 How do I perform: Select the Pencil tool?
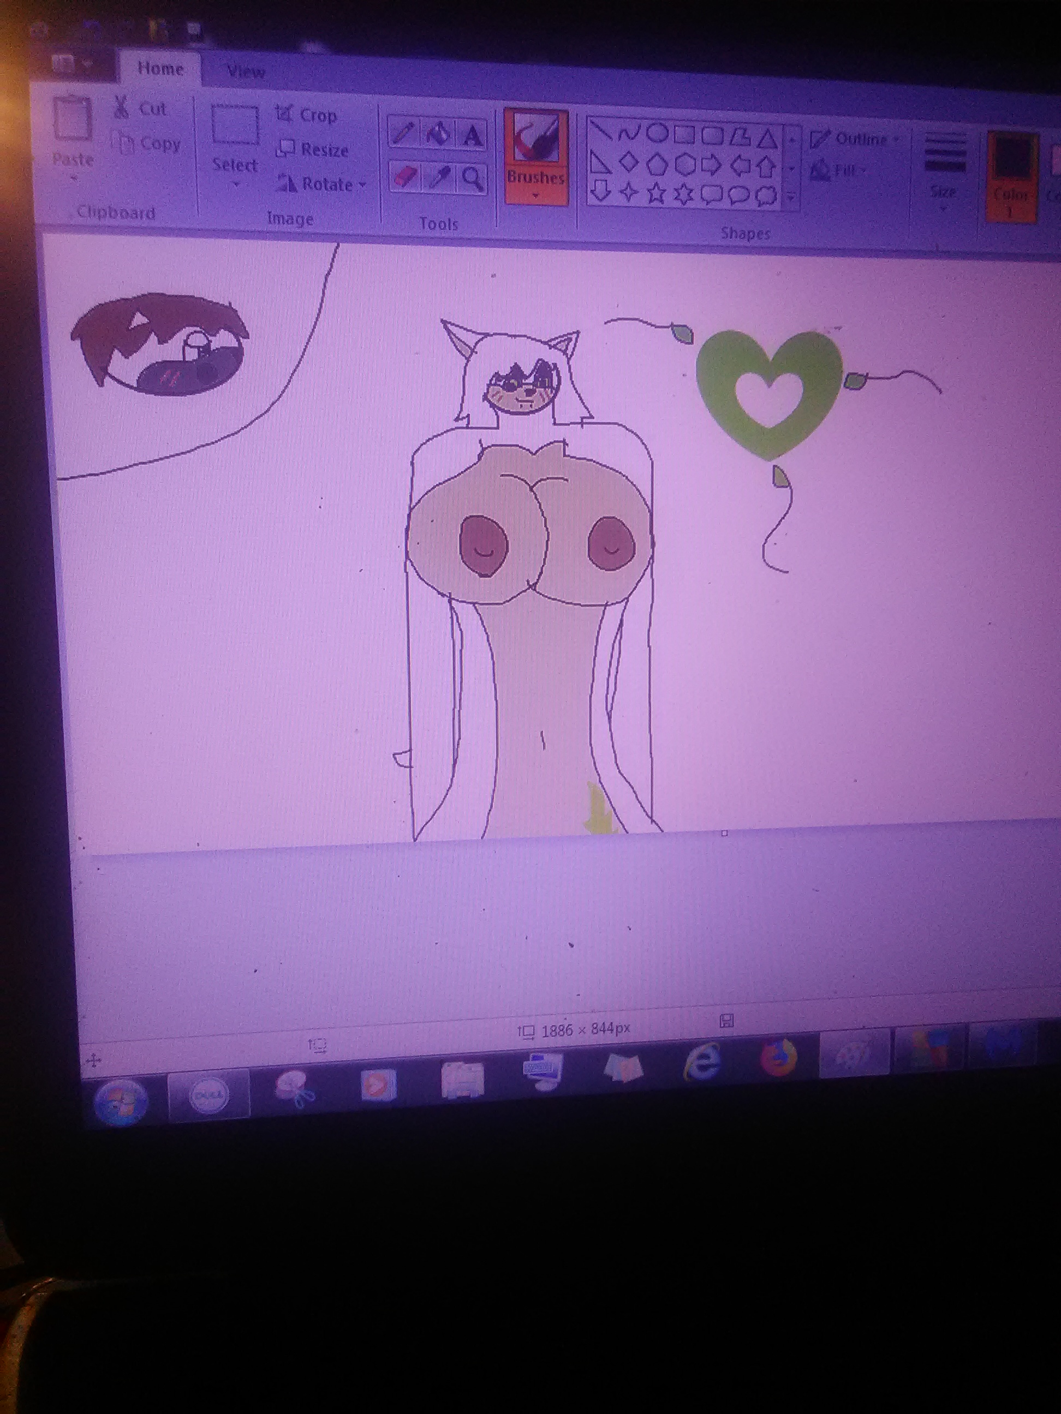[x=403, y=134]
